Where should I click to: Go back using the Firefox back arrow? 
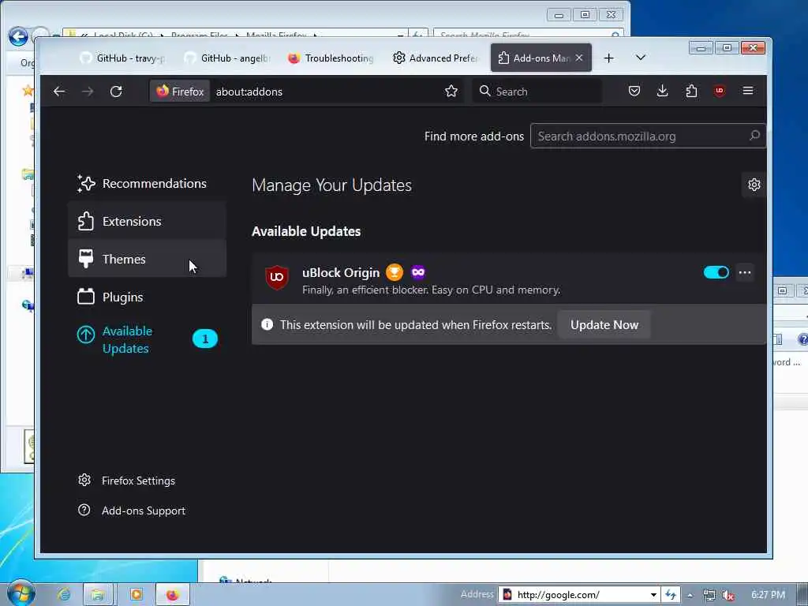click(59, 92)
